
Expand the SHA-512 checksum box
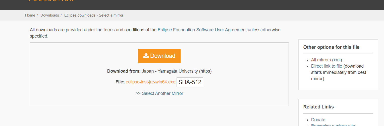(x=190, y=82)
